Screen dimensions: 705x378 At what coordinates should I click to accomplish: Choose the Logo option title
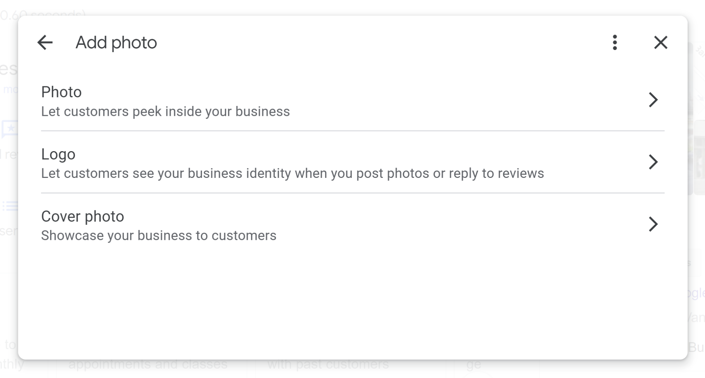tap(58, 154)
